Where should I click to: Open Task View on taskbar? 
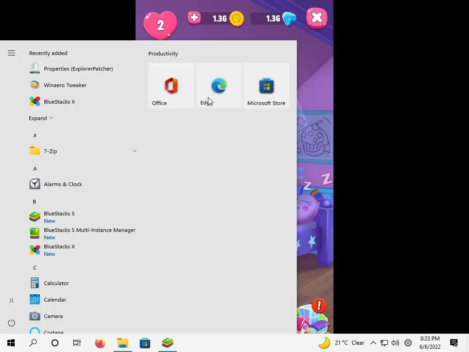(x=77, y=343)
